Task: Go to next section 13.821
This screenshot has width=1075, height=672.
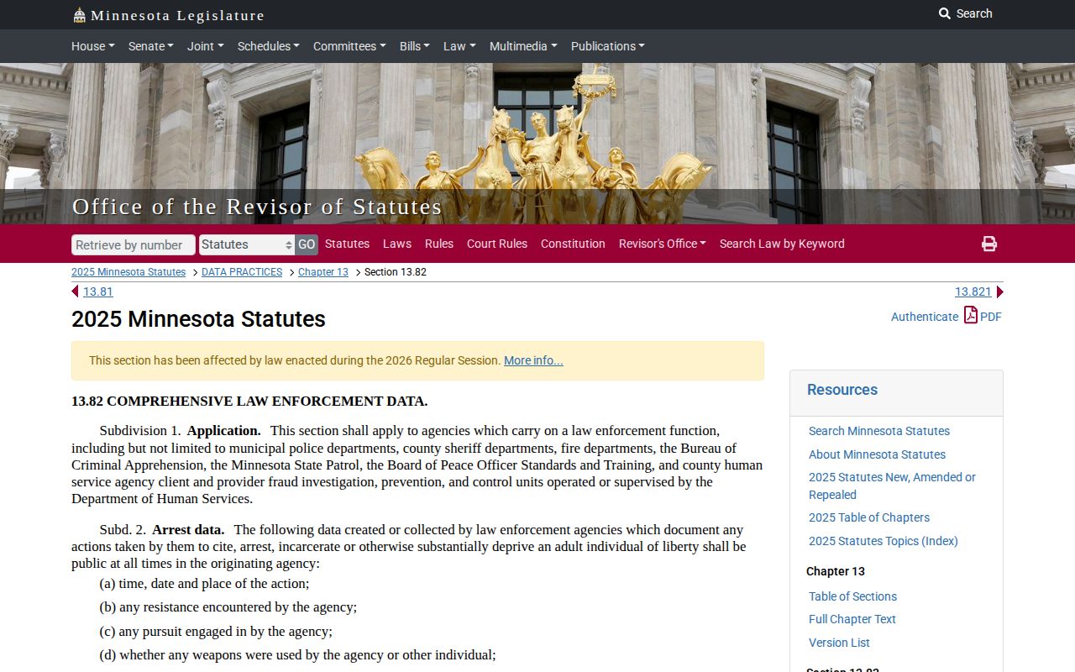Action: (973, 291)
